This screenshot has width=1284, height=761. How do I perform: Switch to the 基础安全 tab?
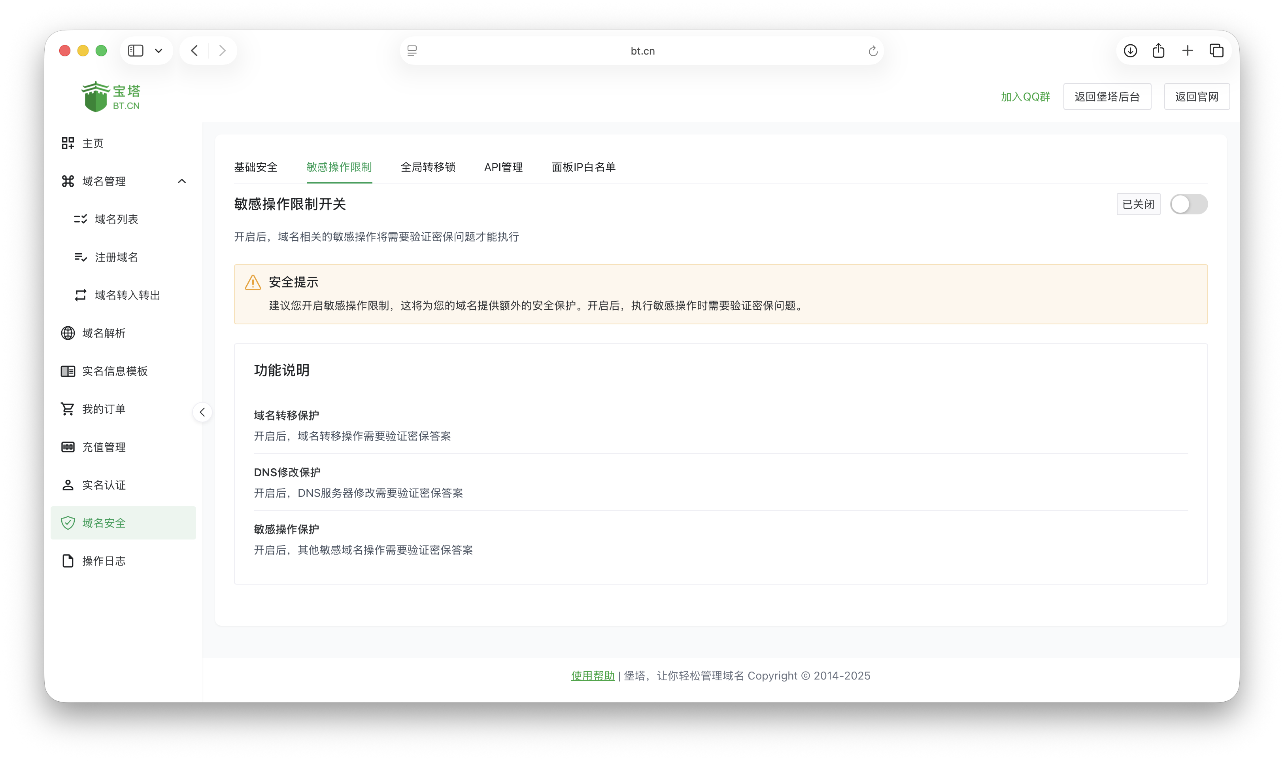(256, 167)
